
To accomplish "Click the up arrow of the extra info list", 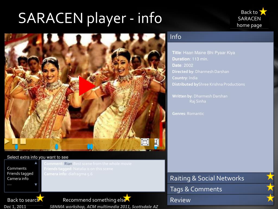I will [36, 163].
